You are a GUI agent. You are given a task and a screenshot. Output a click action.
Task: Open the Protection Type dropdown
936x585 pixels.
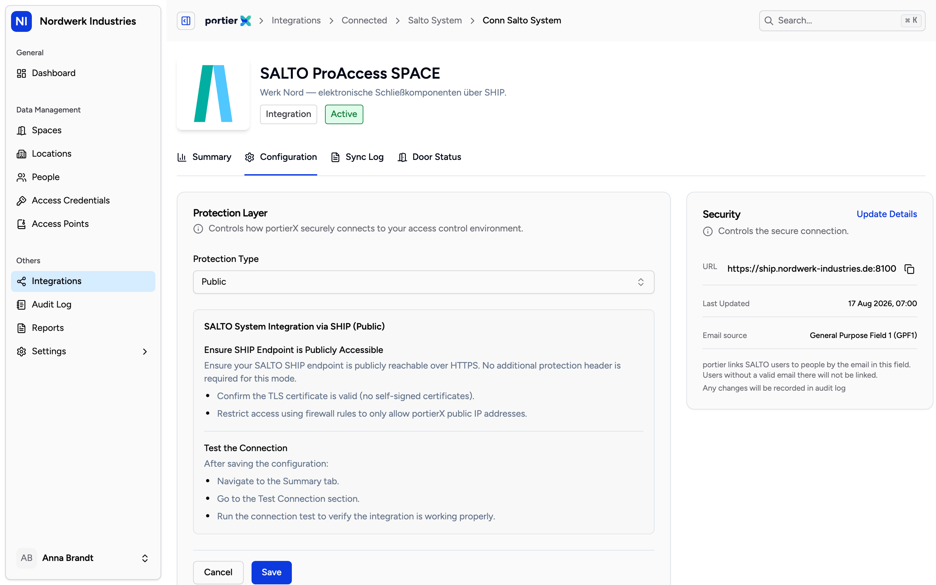point(423,282)
